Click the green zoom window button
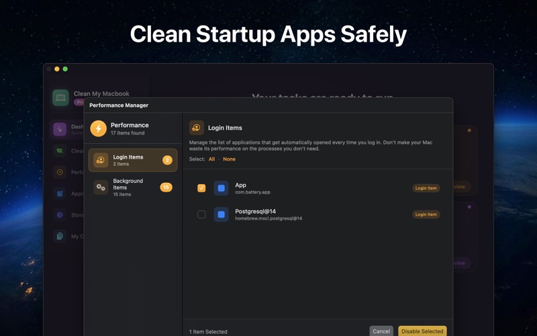This screenshot has width=537, height=336. click(65, 69)
